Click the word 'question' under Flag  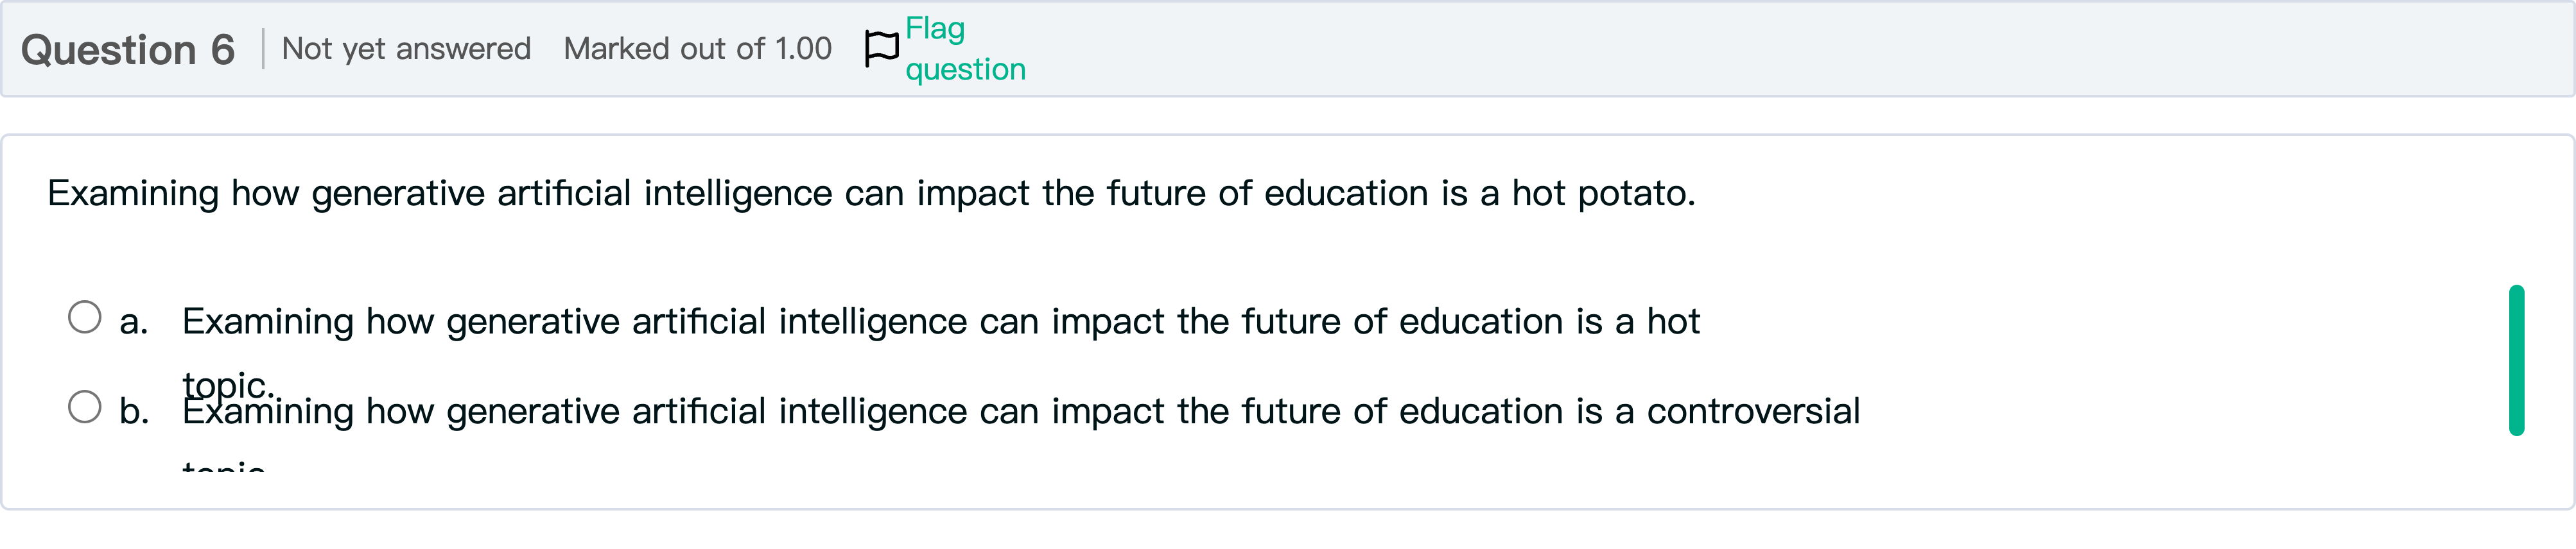(x=965, y=69)
